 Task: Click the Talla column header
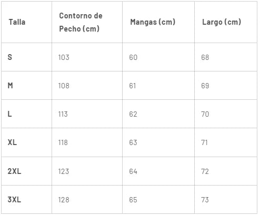point(17,22)
